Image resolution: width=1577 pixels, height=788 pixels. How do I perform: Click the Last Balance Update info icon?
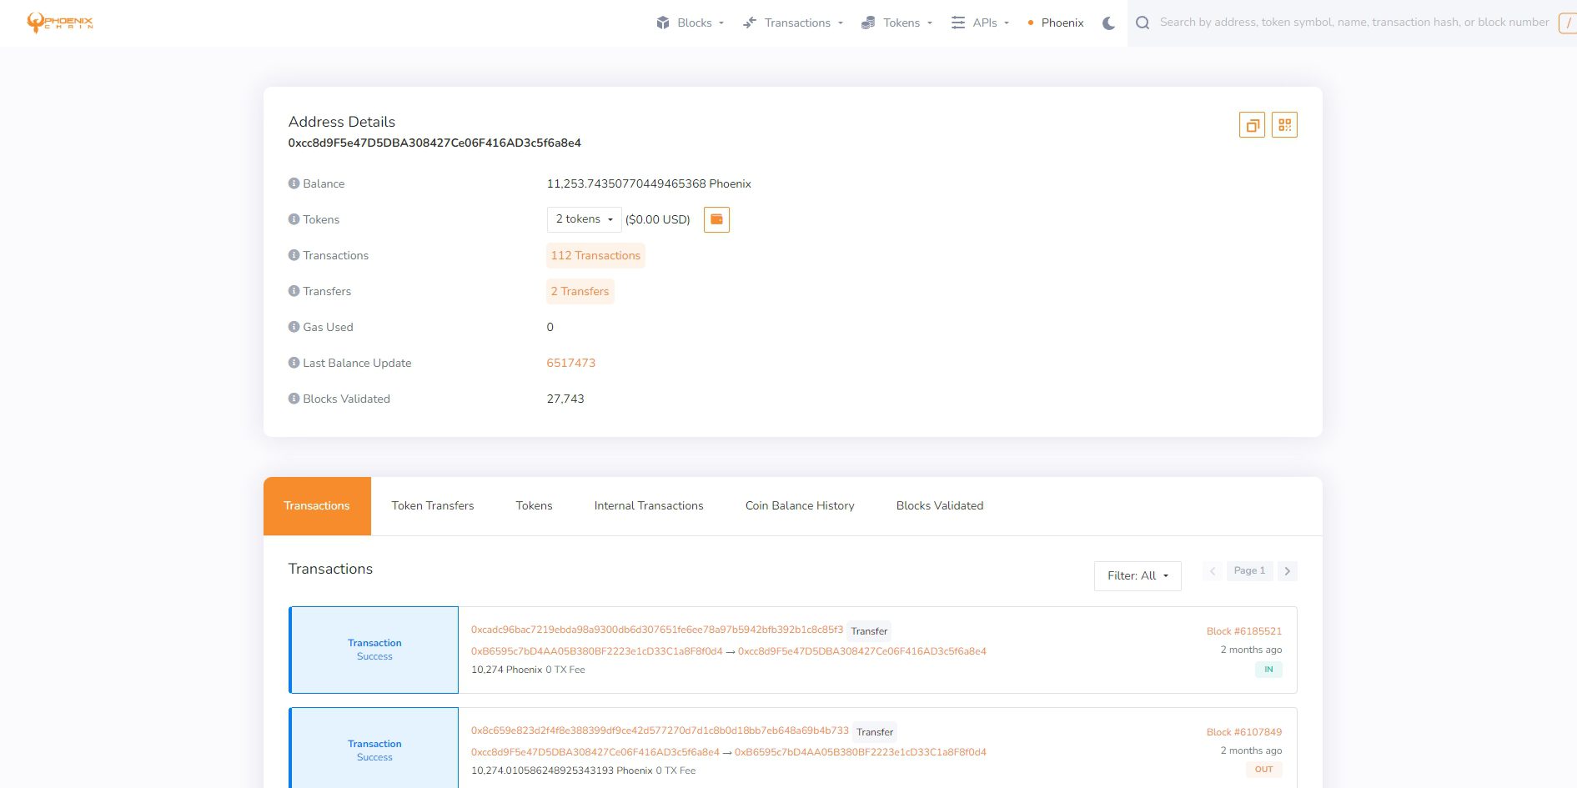(294, 363)
